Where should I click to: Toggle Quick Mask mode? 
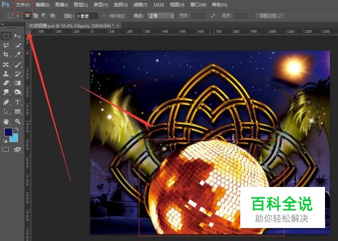click(6, 150)
